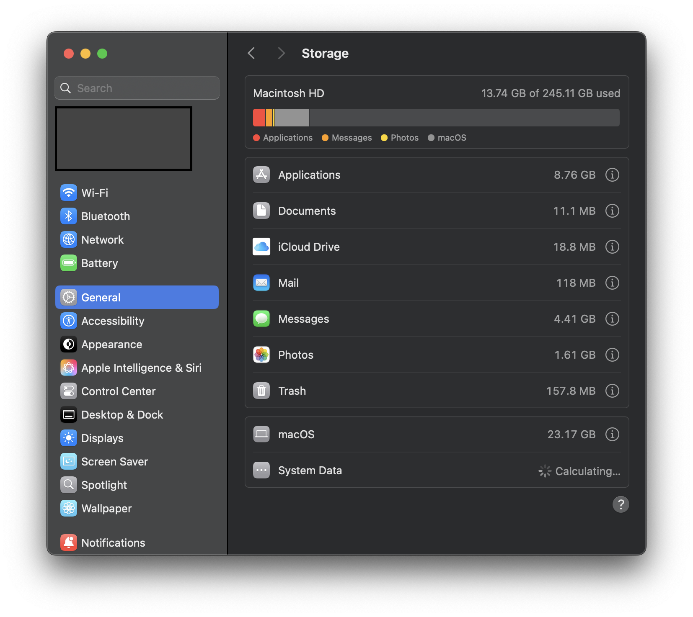Click the System Data ellipsis icon
Viewport: 693px width, 617px height.
261,470
